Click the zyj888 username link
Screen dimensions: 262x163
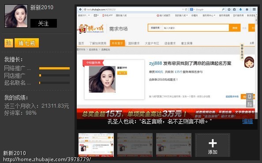coord(155,63)
